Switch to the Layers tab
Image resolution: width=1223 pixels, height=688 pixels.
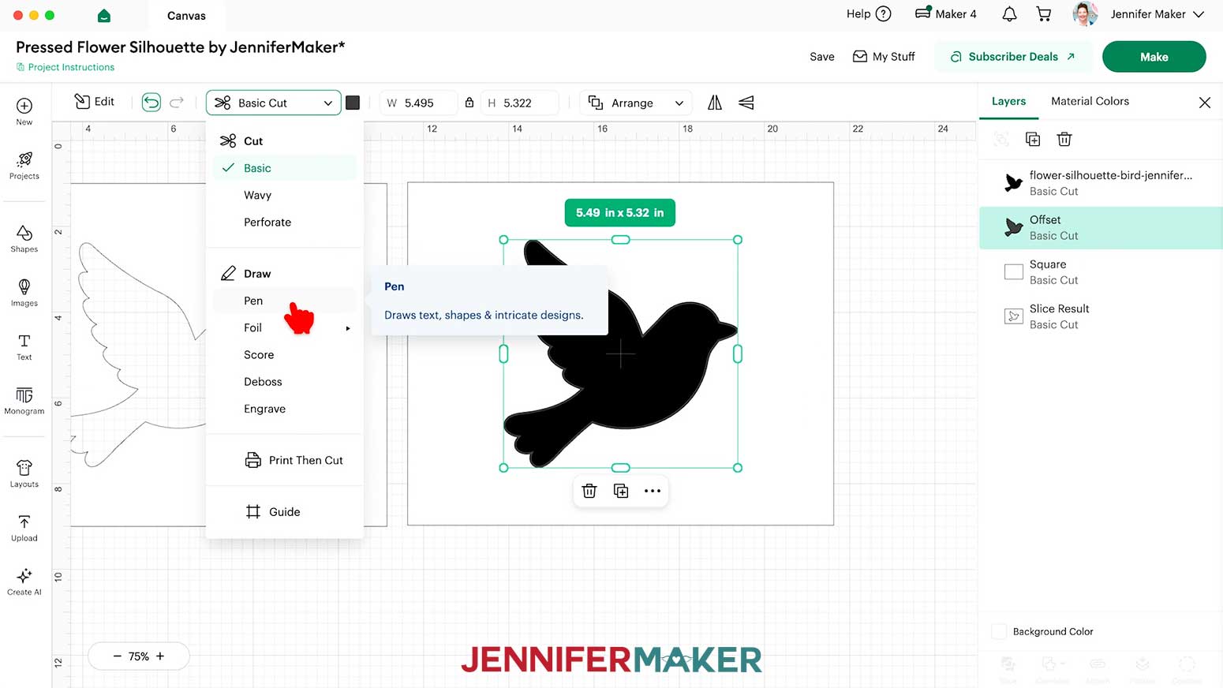coord(1008,101)
